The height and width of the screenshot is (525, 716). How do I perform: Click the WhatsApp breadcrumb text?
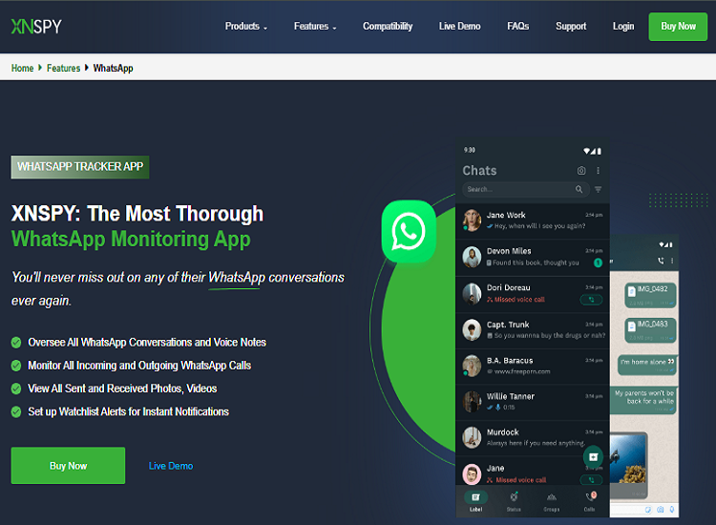[113, 68]
